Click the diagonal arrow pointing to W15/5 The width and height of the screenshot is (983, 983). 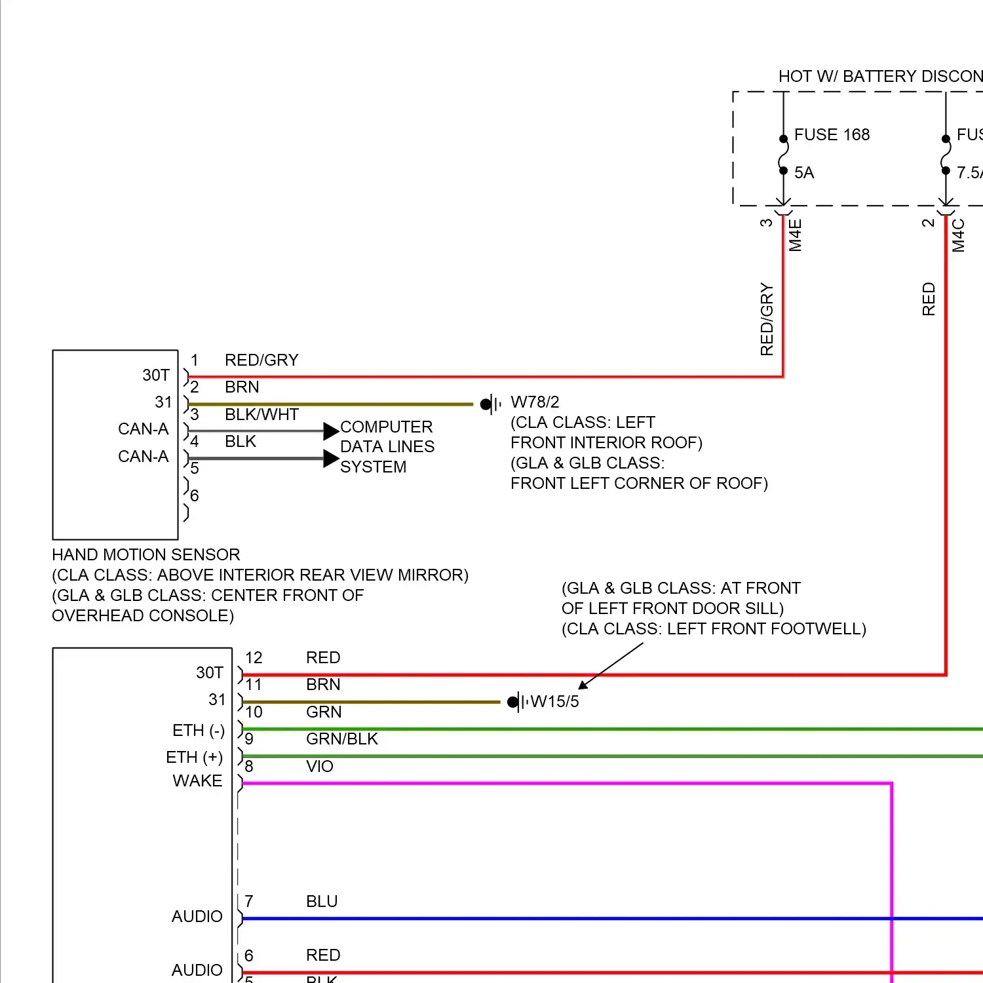[611, 666]
